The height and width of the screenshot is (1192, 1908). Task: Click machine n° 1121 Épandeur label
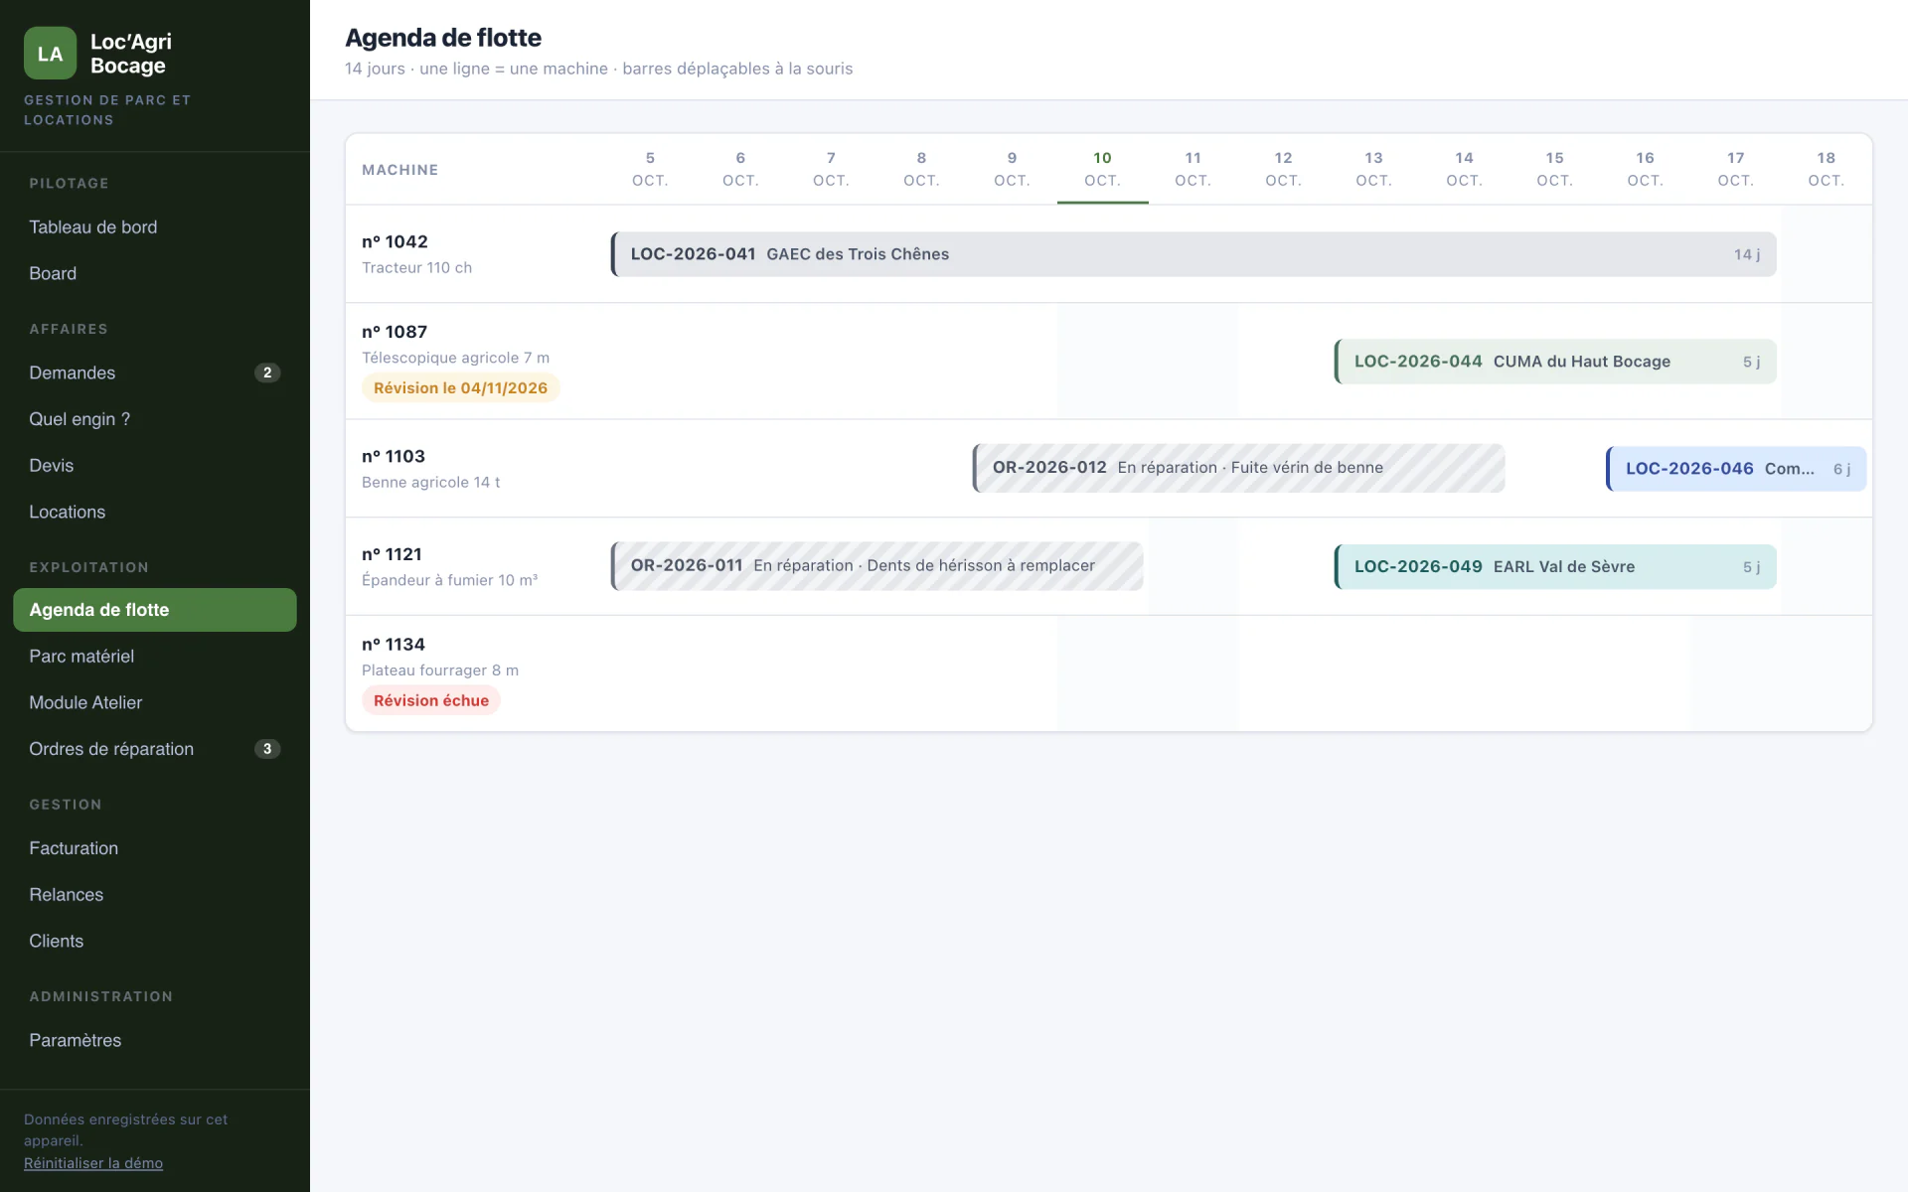pos(449,566)
